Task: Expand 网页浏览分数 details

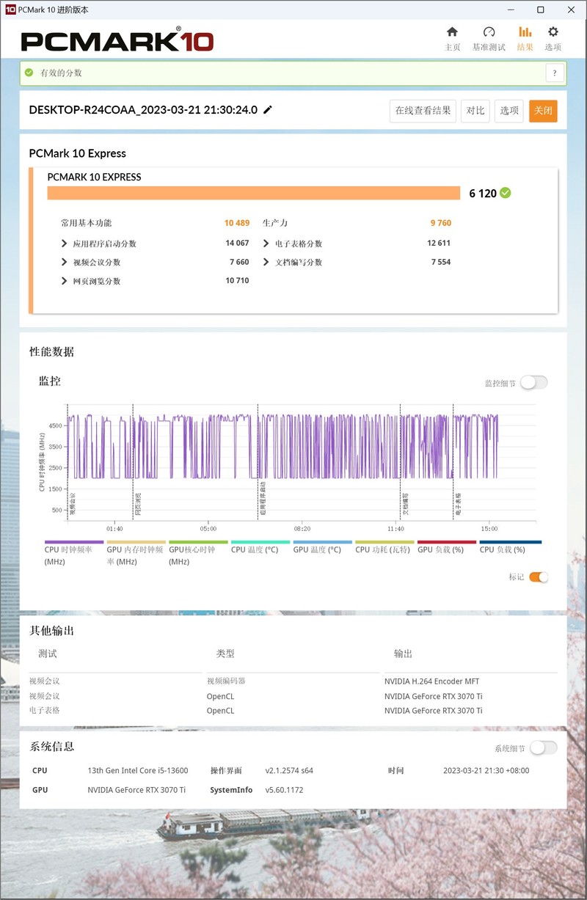Action: pos(63,280)
